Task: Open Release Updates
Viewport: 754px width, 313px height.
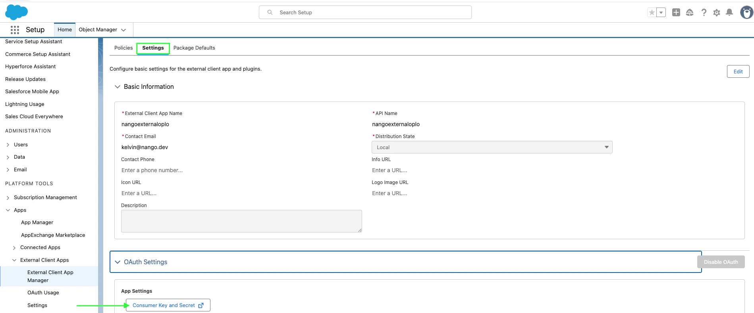Action: (25, 79)
